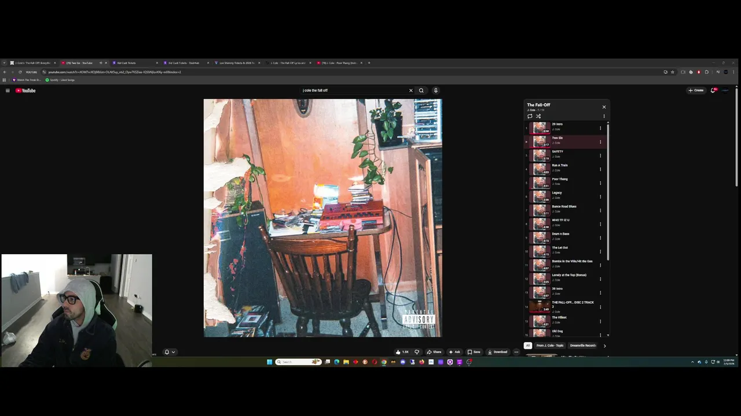The height and width of the screenshot is (416, 741).
Task: Close The Fall-Off playlist panel
Action: click(x=604, y=107)
